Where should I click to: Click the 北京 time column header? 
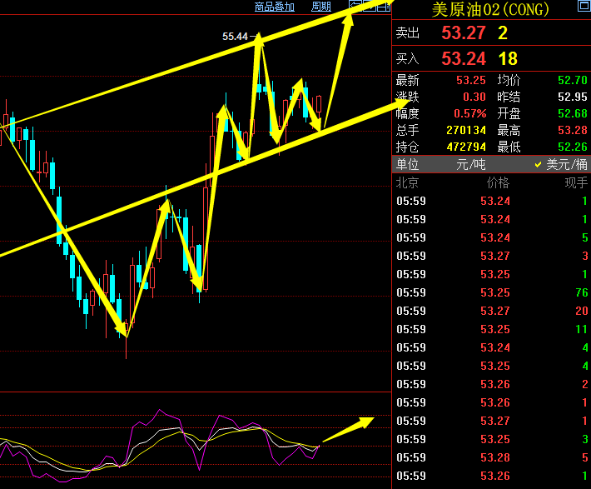tap(407, 182)
